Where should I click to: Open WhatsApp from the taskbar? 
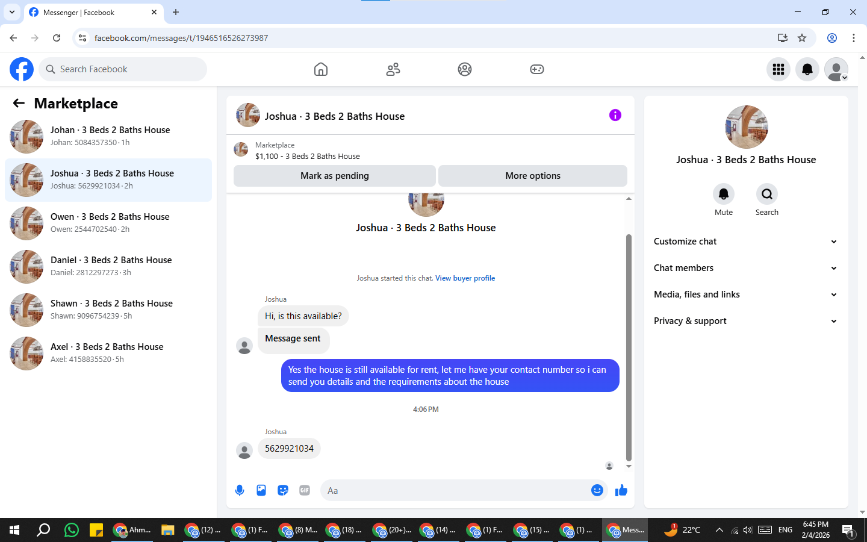pos(72,530)
